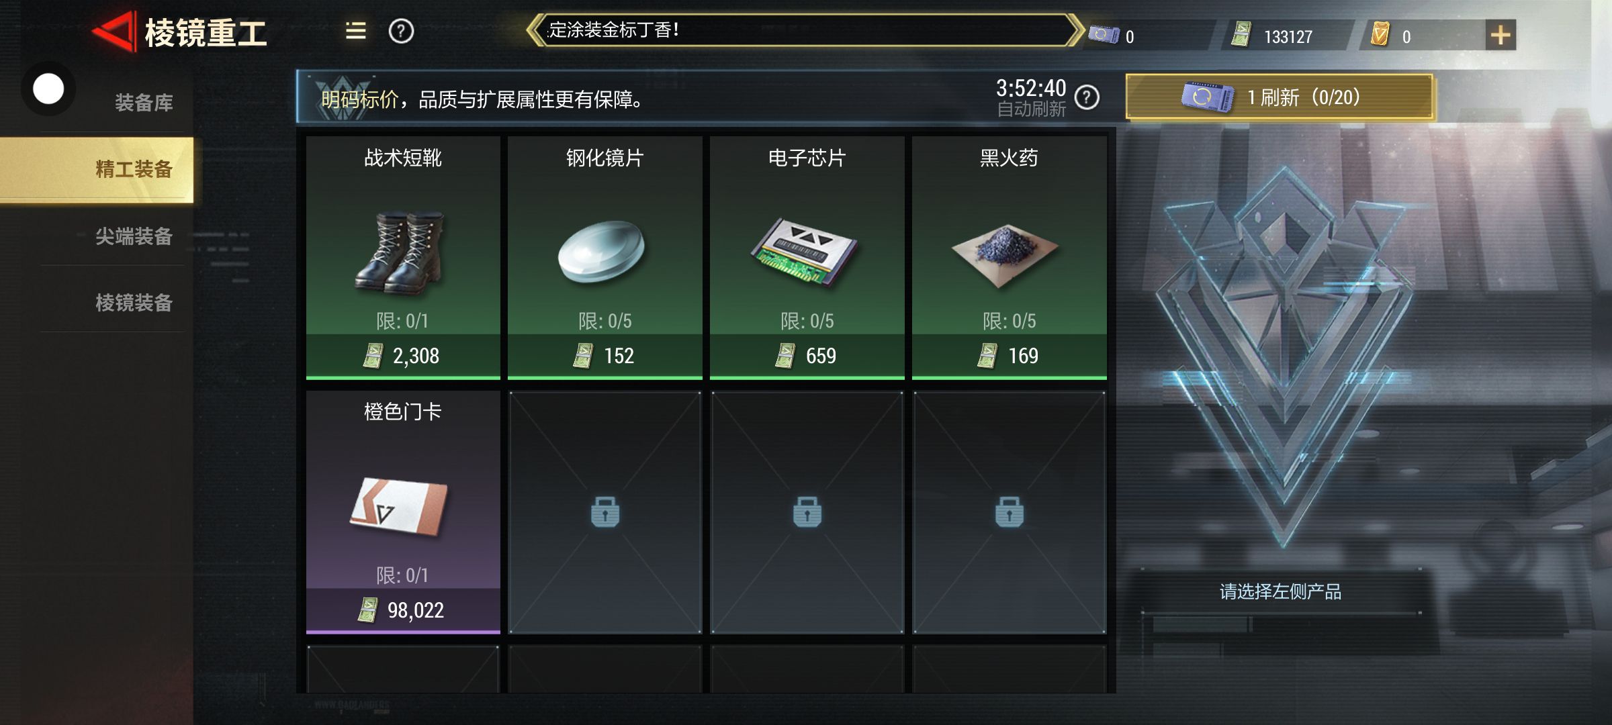Tap the last locked slot padlock in the row
Viewport: 1612px width, 725px height.
[1009, 512]
